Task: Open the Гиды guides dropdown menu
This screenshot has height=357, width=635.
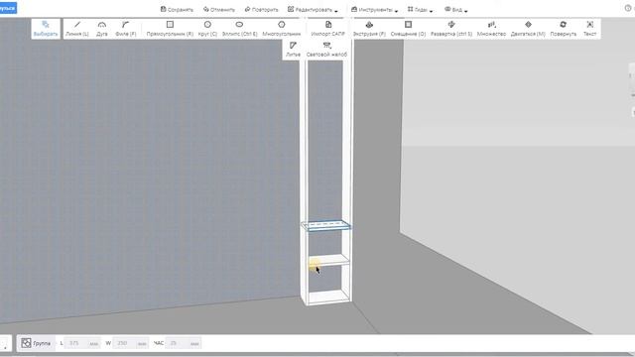Action: 420,9
